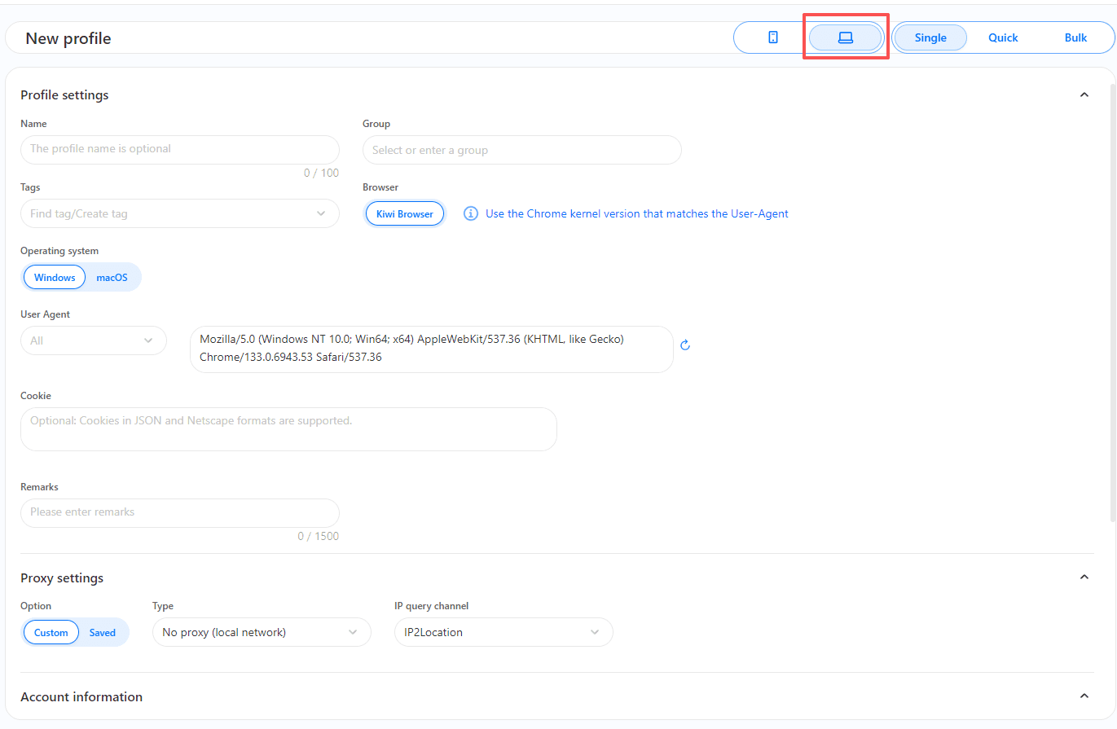Screen dimensions: 1117x729
Task: Click the Cookie text area
Action: coord(288,429)
